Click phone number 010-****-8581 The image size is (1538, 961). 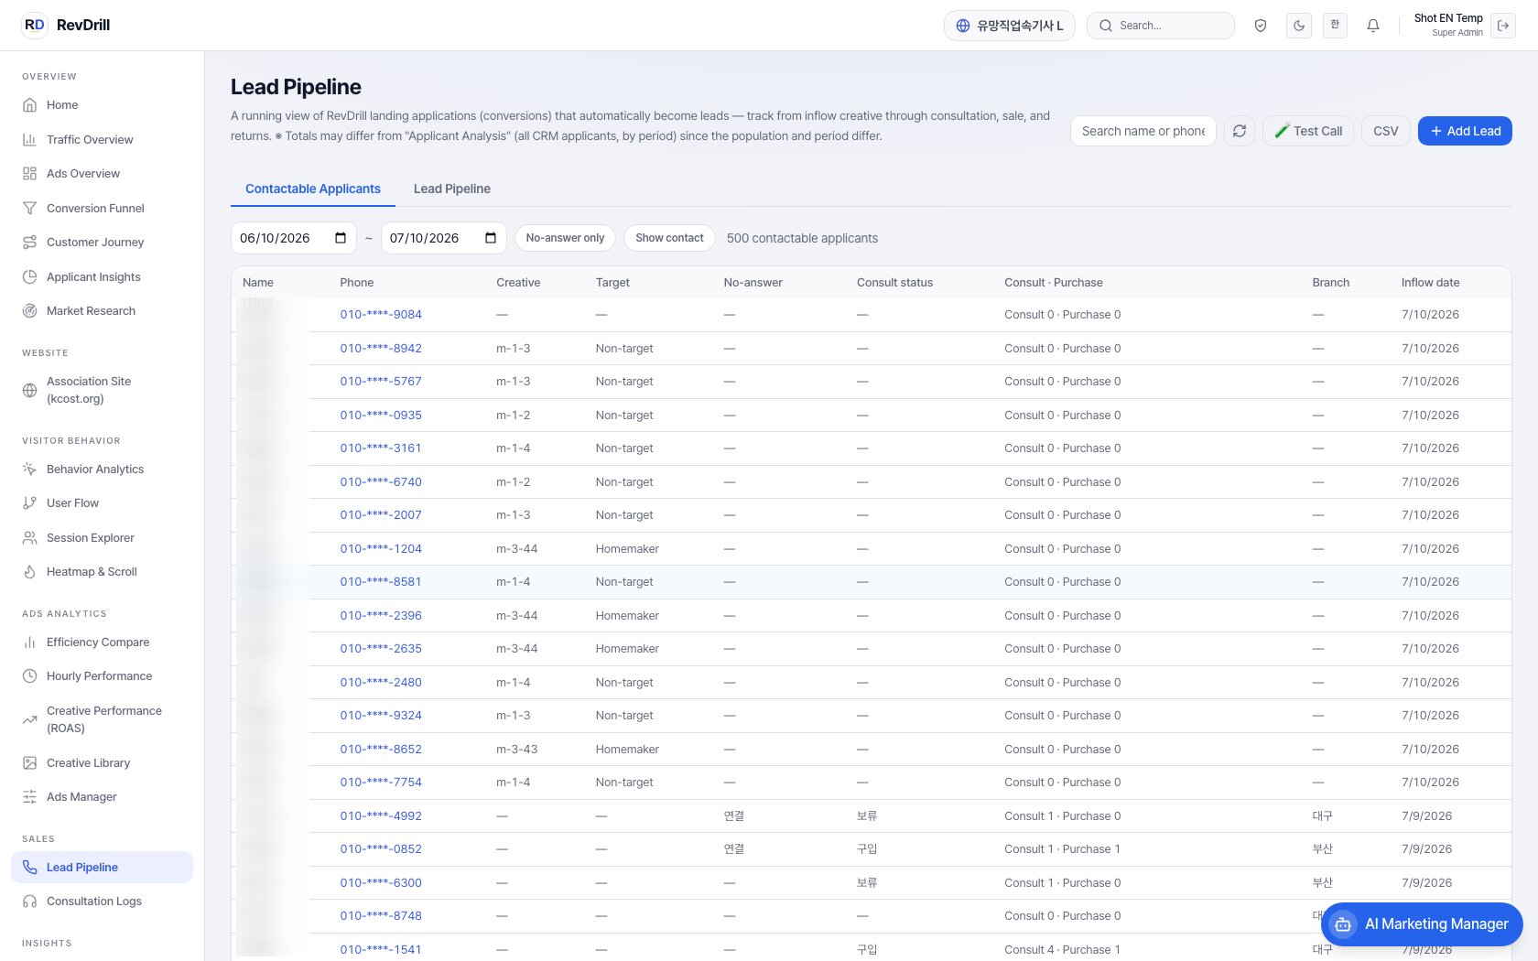(381, 581)
